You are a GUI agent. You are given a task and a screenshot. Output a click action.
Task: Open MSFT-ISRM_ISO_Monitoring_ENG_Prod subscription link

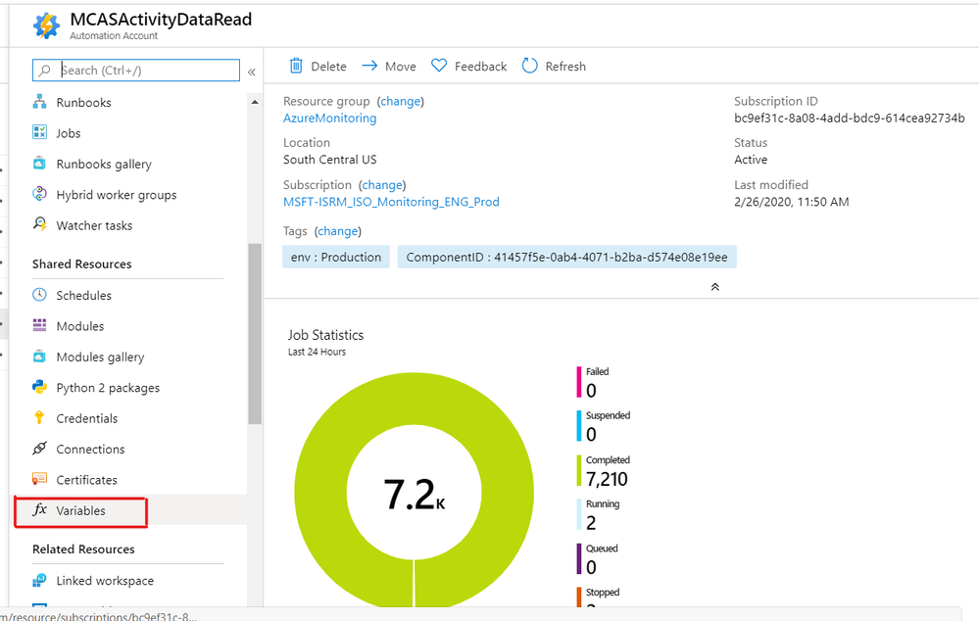391,202
